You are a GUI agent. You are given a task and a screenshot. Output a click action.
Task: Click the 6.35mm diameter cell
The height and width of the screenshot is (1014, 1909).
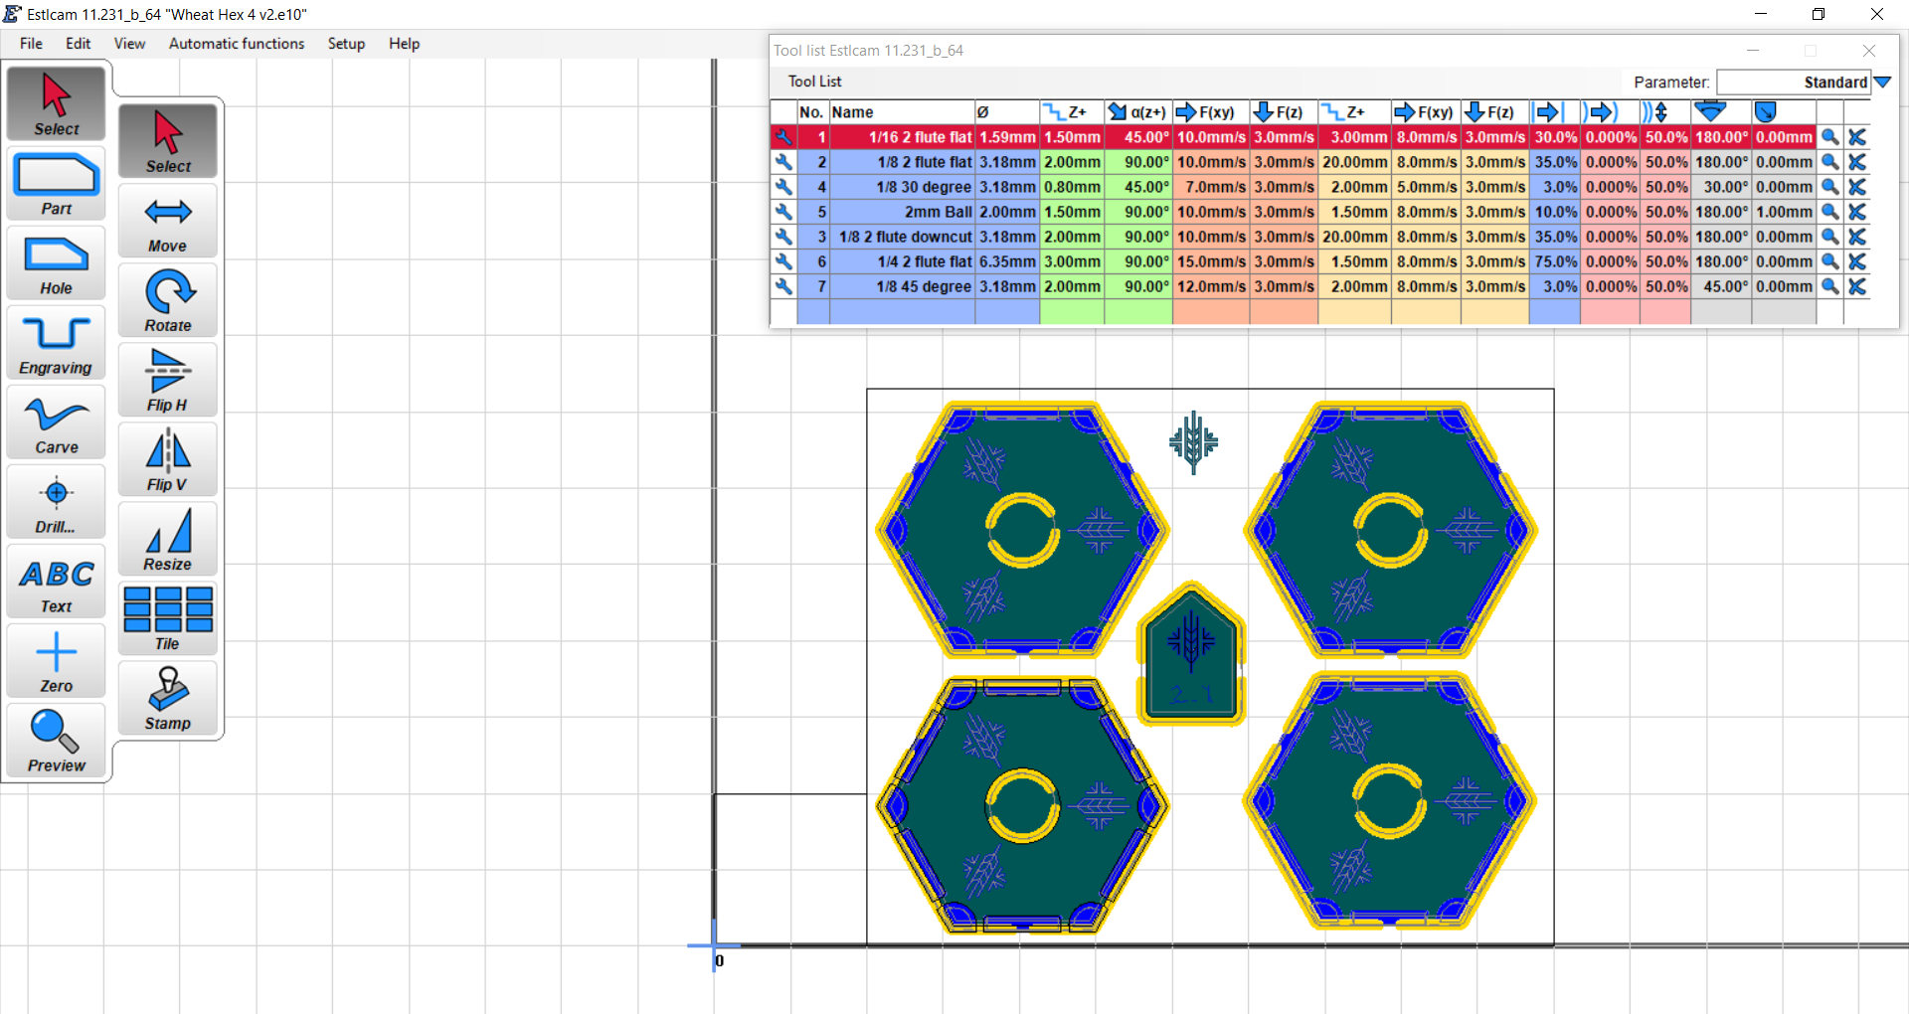pos(1007,261)
